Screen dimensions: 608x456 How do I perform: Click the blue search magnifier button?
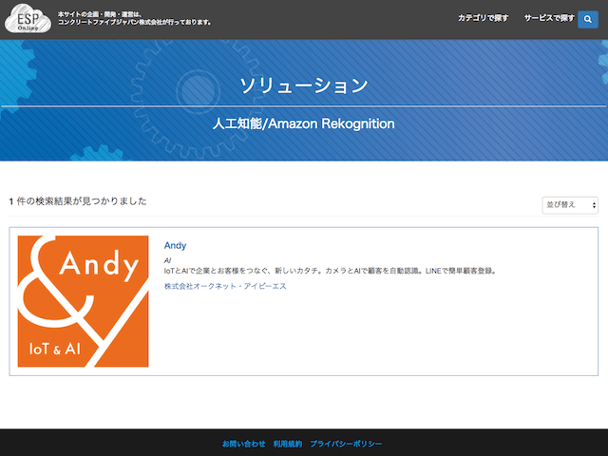(588, 19)
